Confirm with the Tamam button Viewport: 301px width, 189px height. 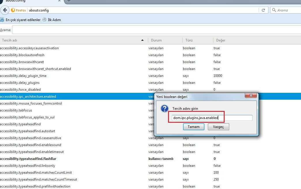point(193,127)
